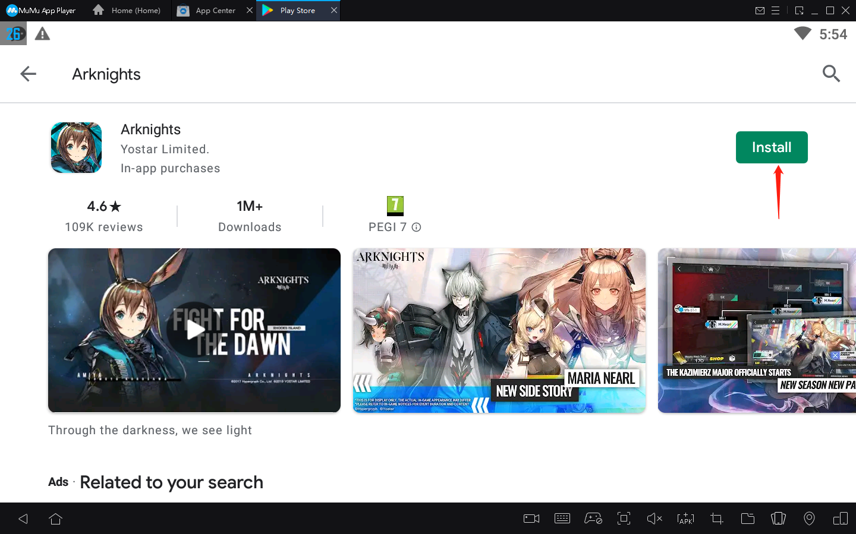
Task: Click the 'Related to your search' heading
Action: 171,482
